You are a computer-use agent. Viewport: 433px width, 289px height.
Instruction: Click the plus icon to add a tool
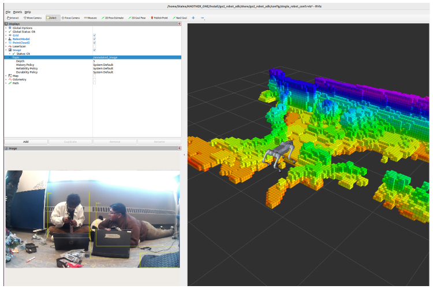[x=193, y=18]
